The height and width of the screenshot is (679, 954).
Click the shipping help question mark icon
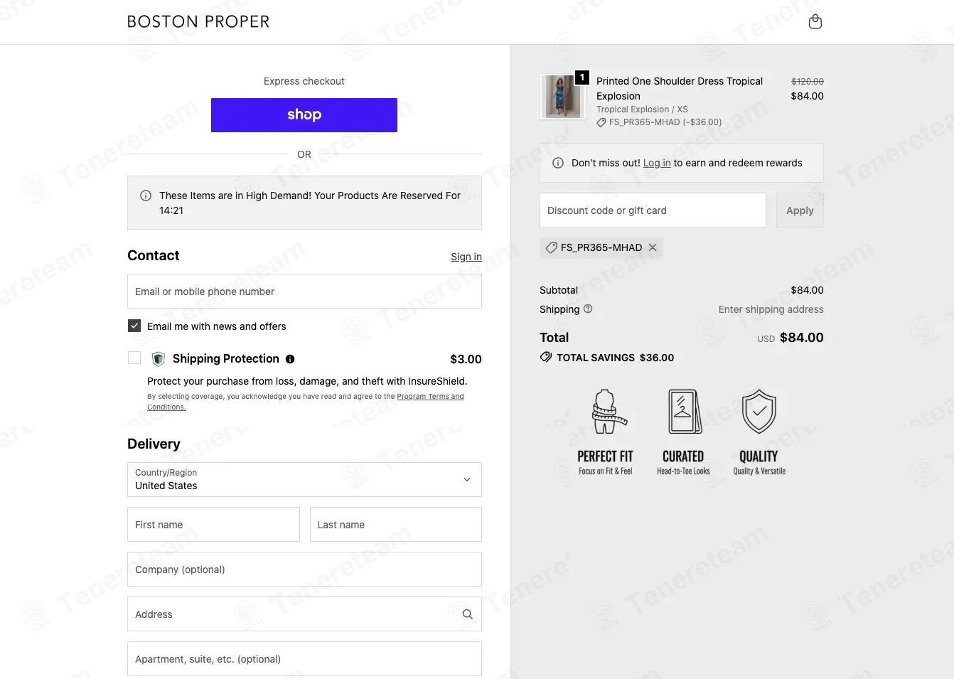point(588,309)
